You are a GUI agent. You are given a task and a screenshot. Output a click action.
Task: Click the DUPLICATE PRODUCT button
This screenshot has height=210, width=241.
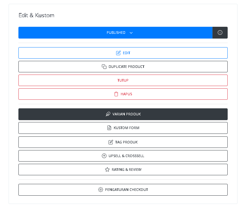click(123, 67)
